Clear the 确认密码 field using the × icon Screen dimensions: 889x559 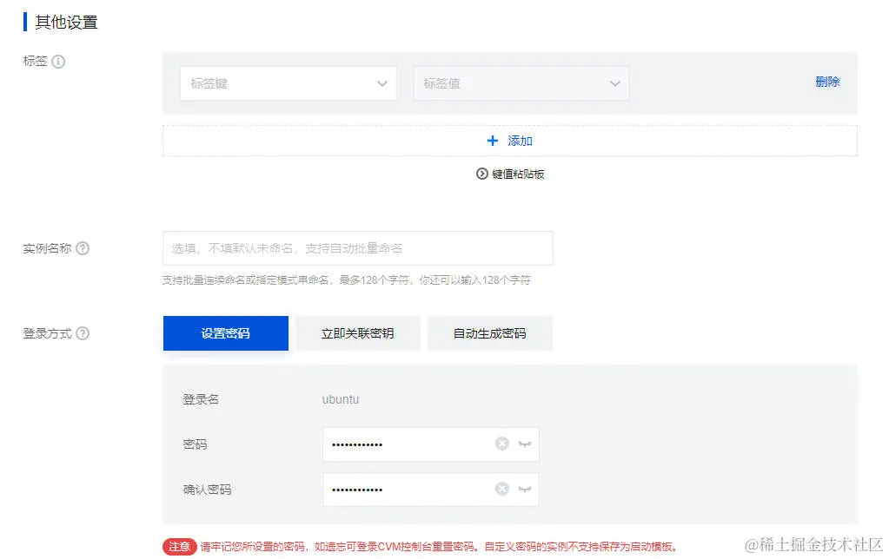coord(501,489)
